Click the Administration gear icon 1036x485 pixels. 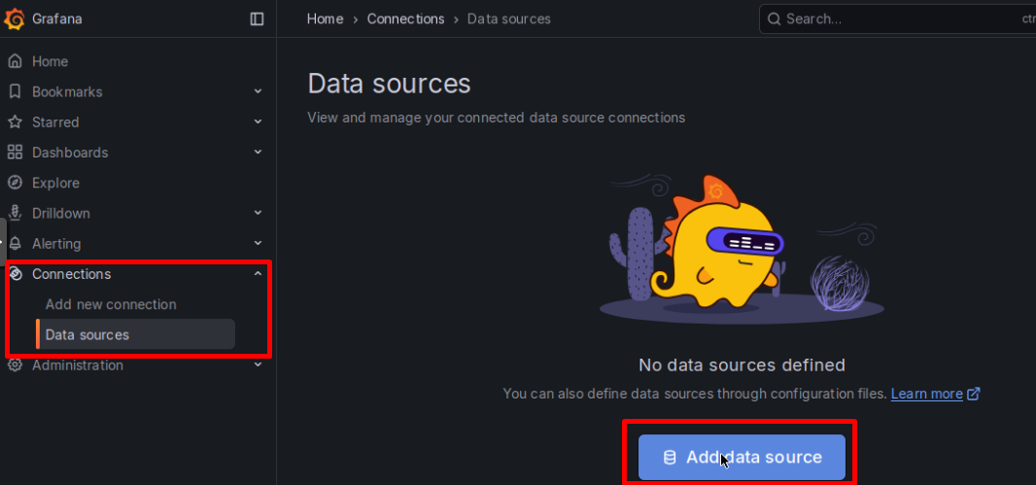pos(15,365)
